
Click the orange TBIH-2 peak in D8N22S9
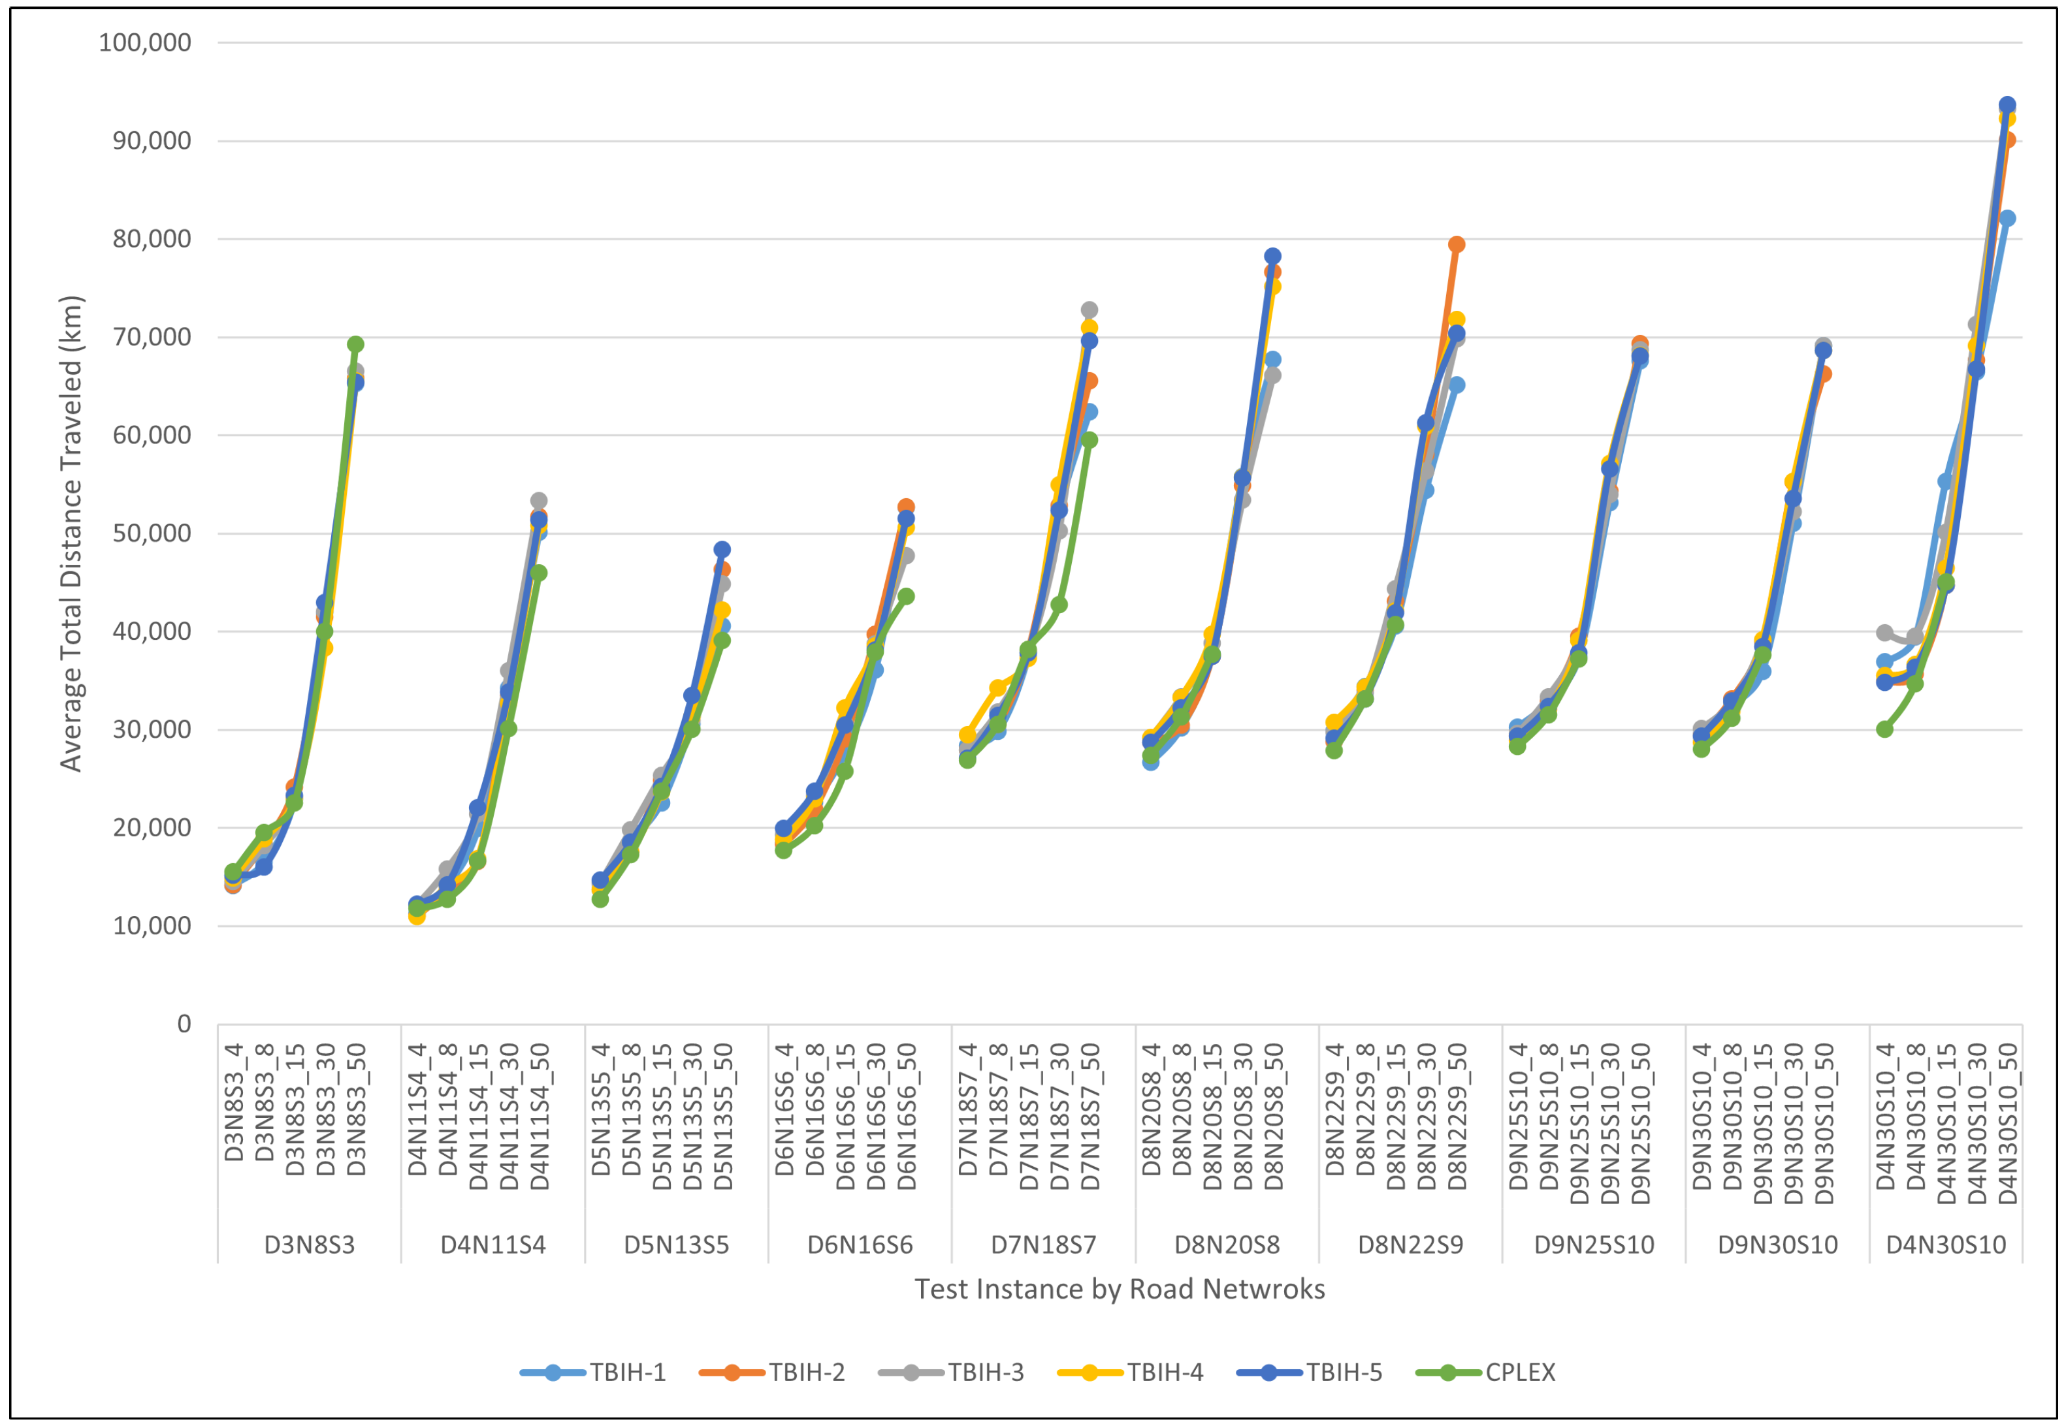tap(1457, 244)
